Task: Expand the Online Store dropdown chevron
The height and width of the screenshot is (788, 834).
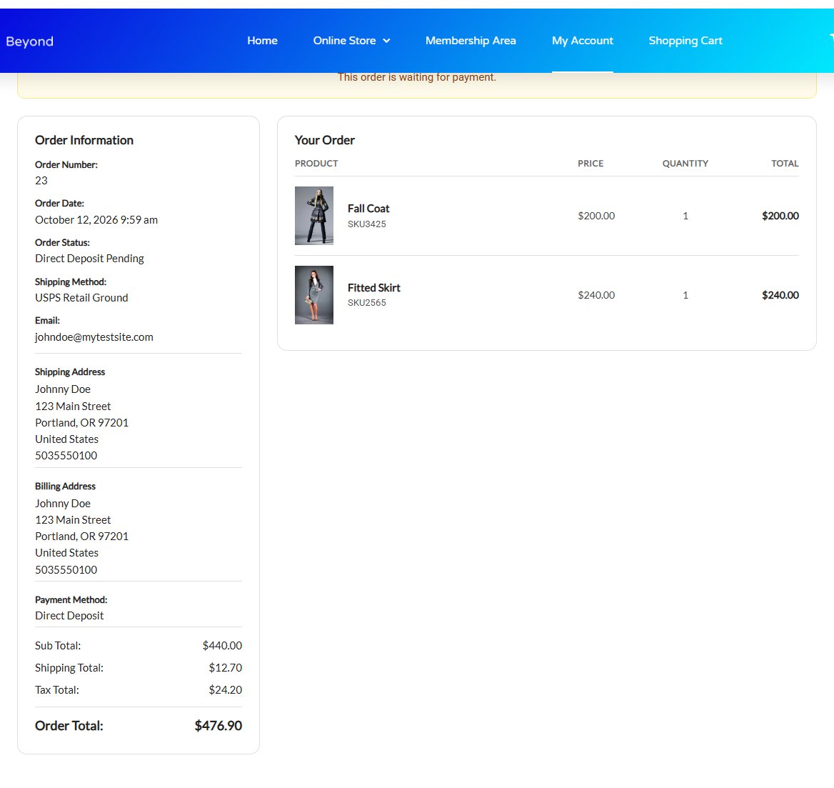Action: click(387, 41)
